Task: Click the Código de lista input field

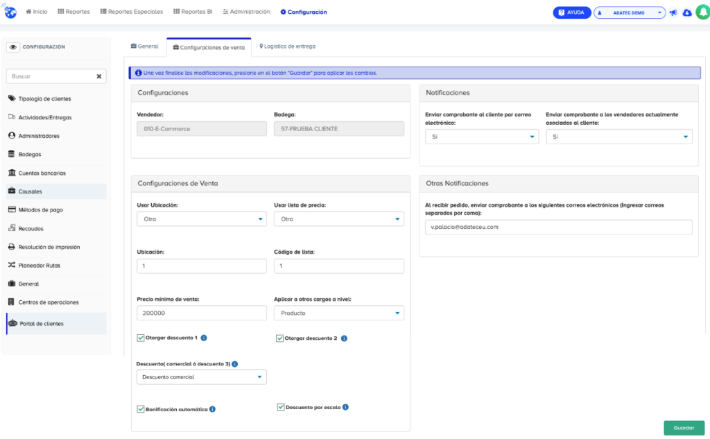Action: pyautogui.click(x=338, y=266)
